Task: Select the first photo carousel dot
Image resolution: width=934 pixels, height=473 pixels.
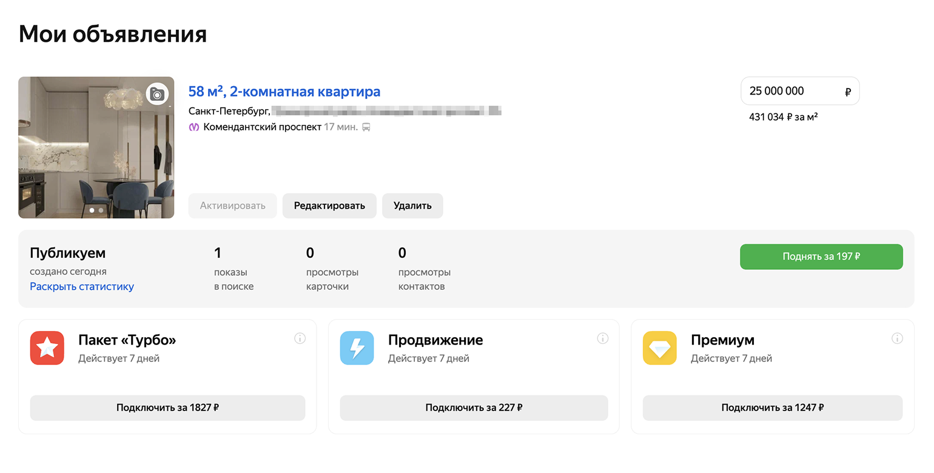Action: coord(91,210)
